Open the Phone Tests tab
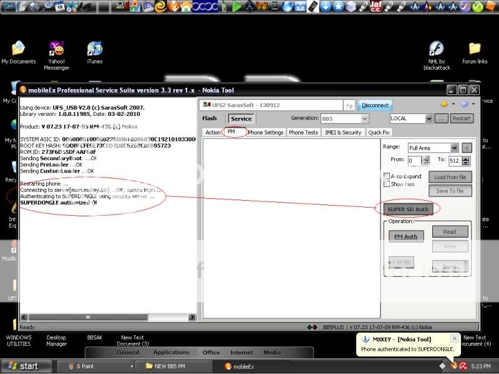 click(x=303, y=133)
